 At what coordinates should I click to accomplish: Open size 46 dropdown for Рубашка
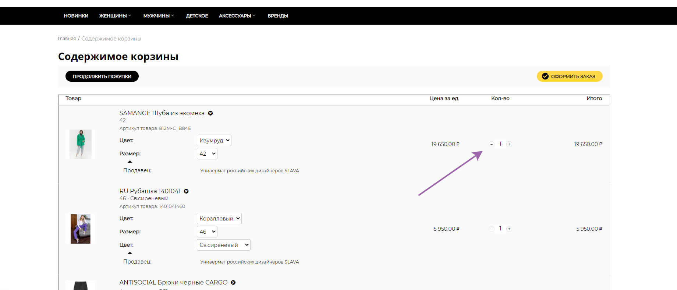tap(207, 232)
